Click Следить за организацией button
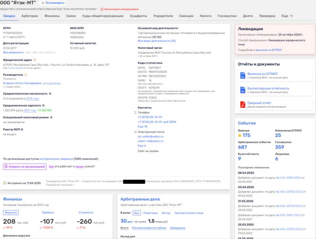The width and height of the screenshot is (316, 239). click(x=24, y=166)
